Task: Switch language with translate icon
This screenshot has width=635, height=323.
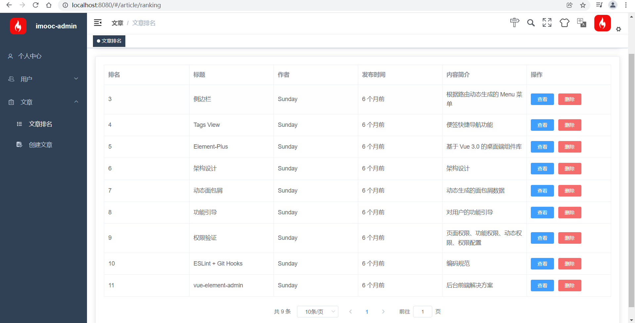Action: click(x=582, y=23)
